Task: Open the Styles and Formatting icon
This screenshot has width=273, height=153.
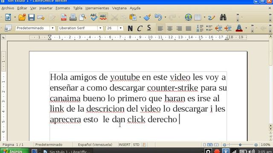Action: (8, 28)
